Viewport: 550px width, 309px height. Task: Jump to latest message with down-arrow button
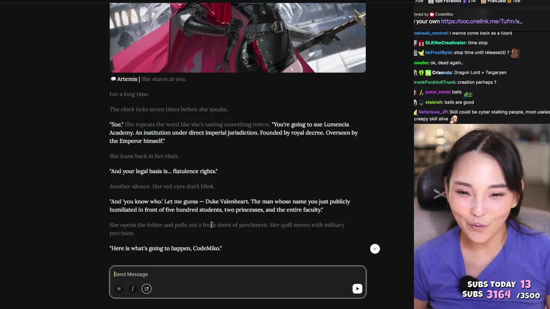[x=375, y=248]
